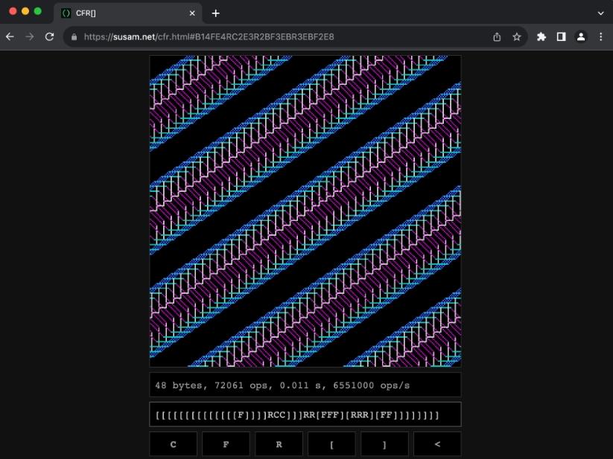Click the site lock icon in address bar
The image size is (613, 459).
74,36
